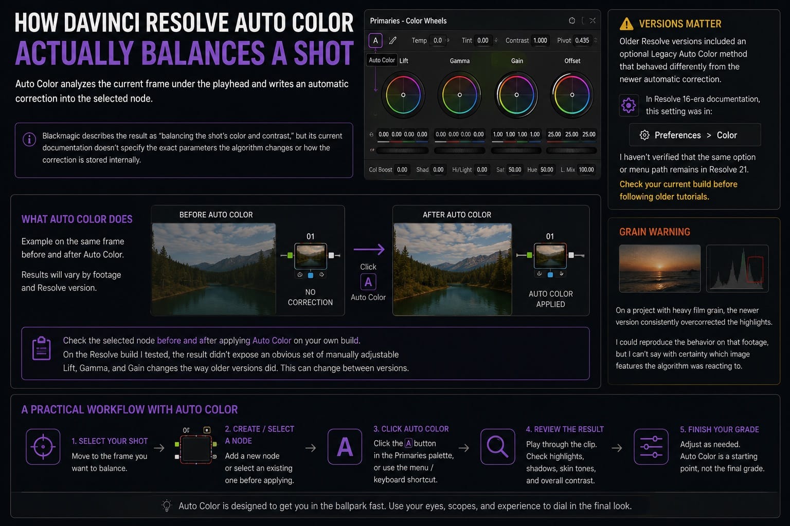Viewport: 790px width, 526px height.
Task: Click the Sat value field 50.00
Action: pyautogui.click(x=515, y=170)
